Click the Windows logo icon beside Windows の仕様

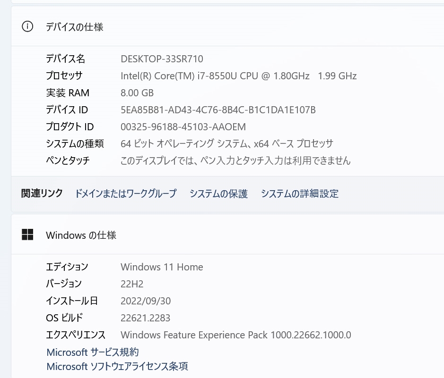(27, 235)
